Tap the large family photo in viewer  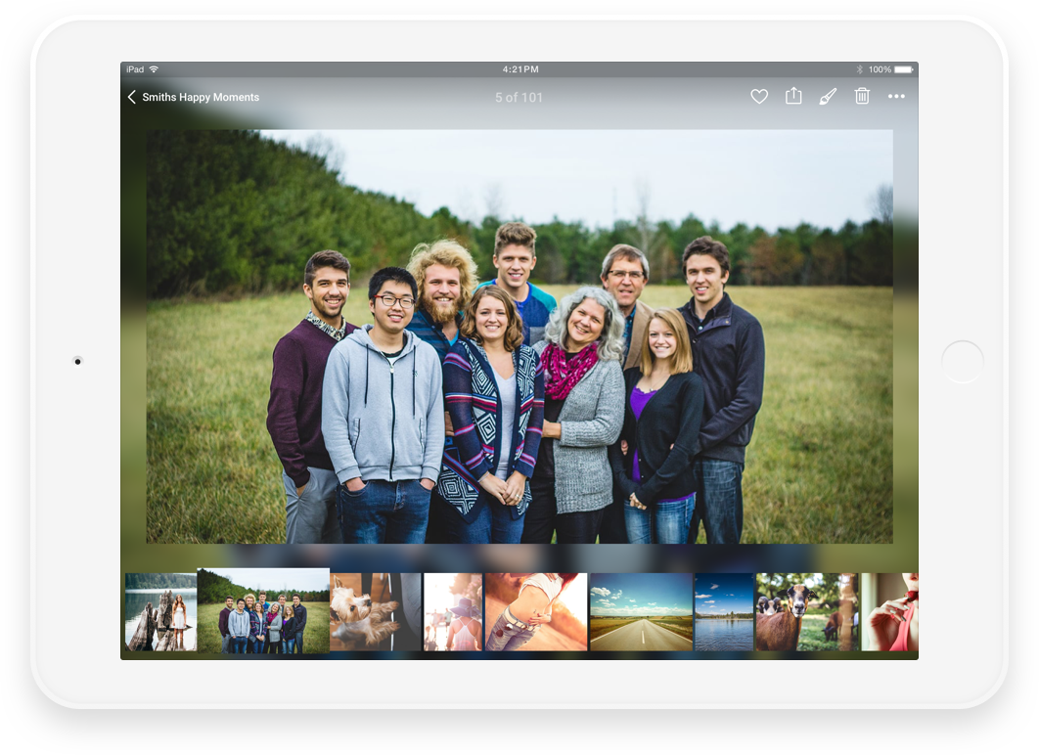(519, 336)
